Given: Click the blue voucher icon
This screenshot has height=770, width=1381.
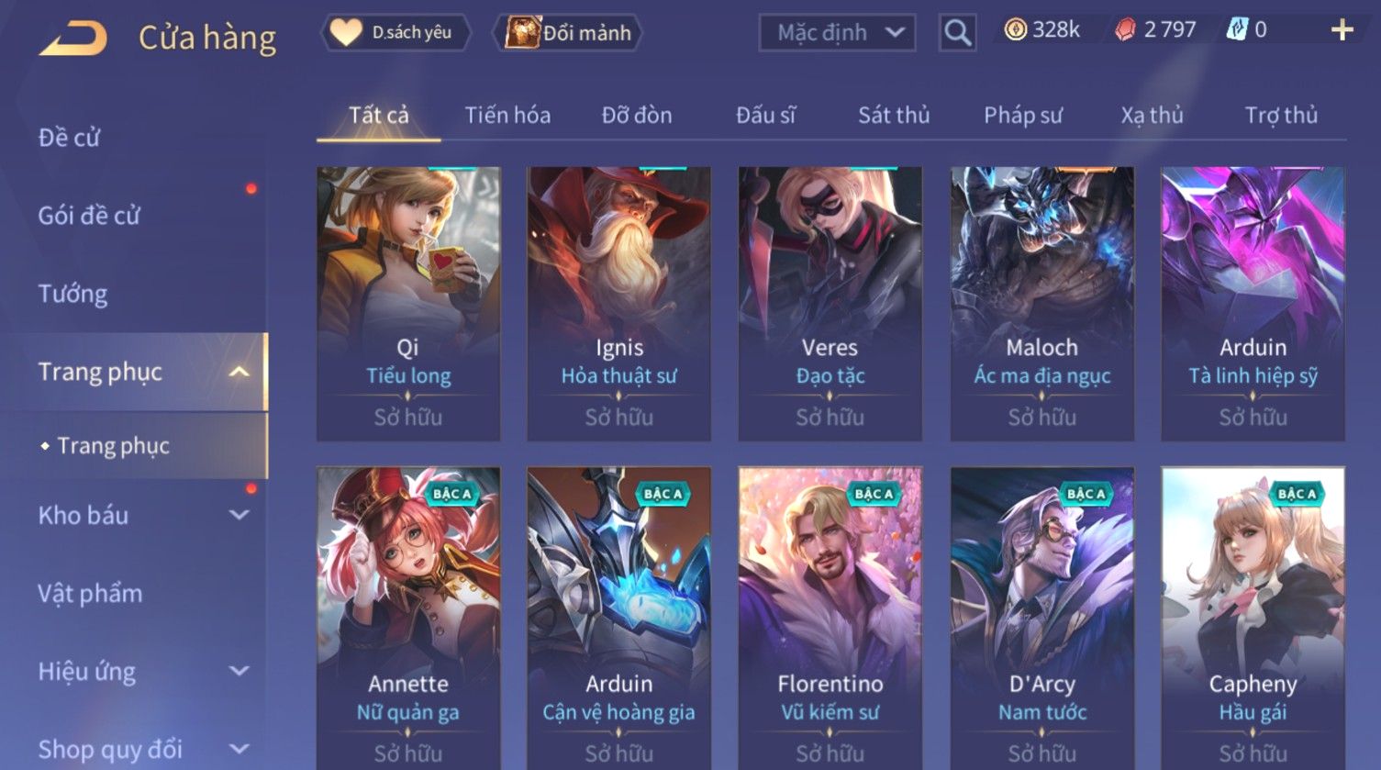Looking at the screenshot, I should coord(1237,30).
